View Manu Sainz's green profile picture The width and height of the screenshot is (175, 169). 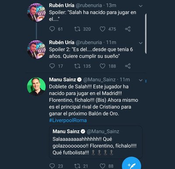[x=36, y=86]
